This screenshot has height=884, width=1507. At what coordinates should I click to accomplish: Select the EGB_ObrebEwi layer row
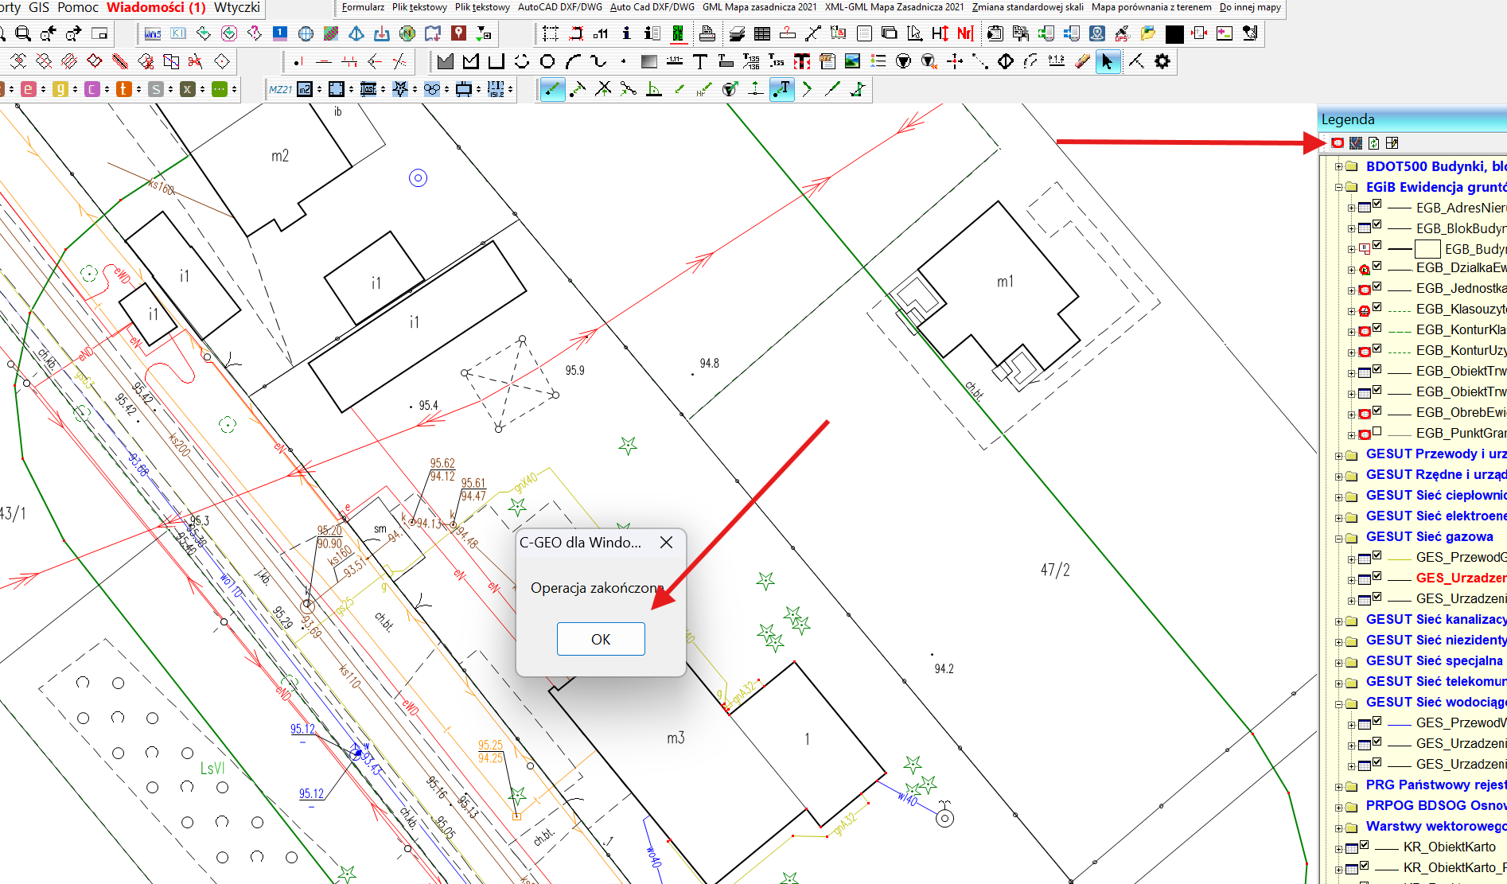point(1461,412)
